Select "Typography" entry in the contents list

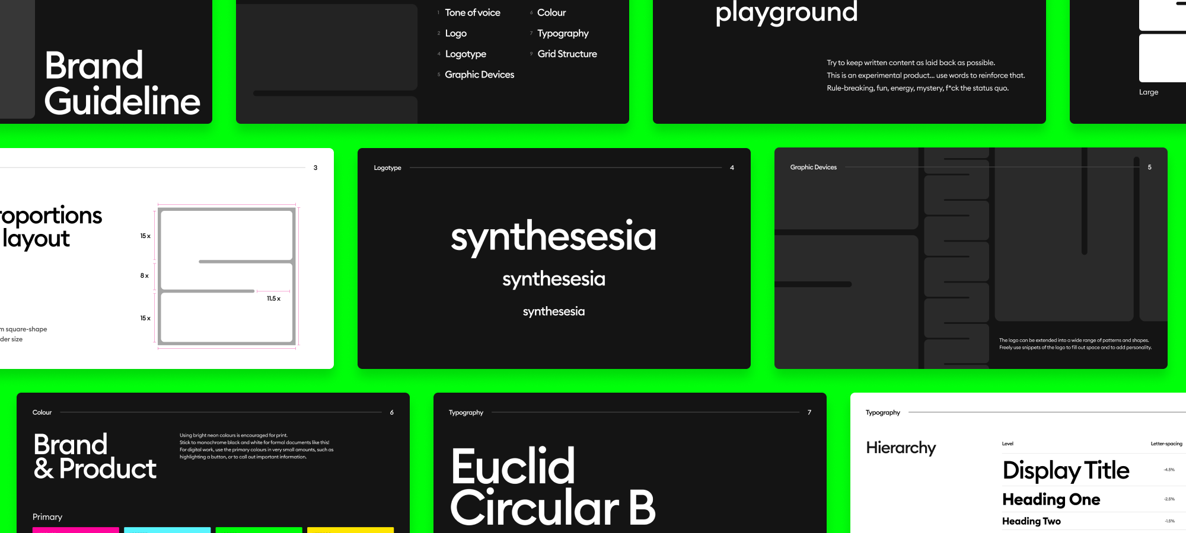pos(563,34)
